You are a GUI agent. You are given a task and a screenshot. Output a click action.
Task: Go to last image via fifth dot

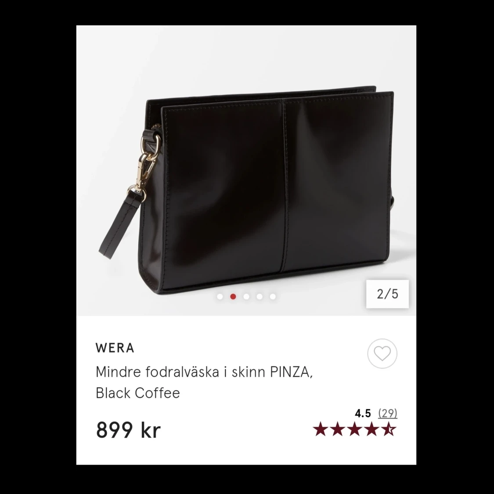(x=273, y=296)
